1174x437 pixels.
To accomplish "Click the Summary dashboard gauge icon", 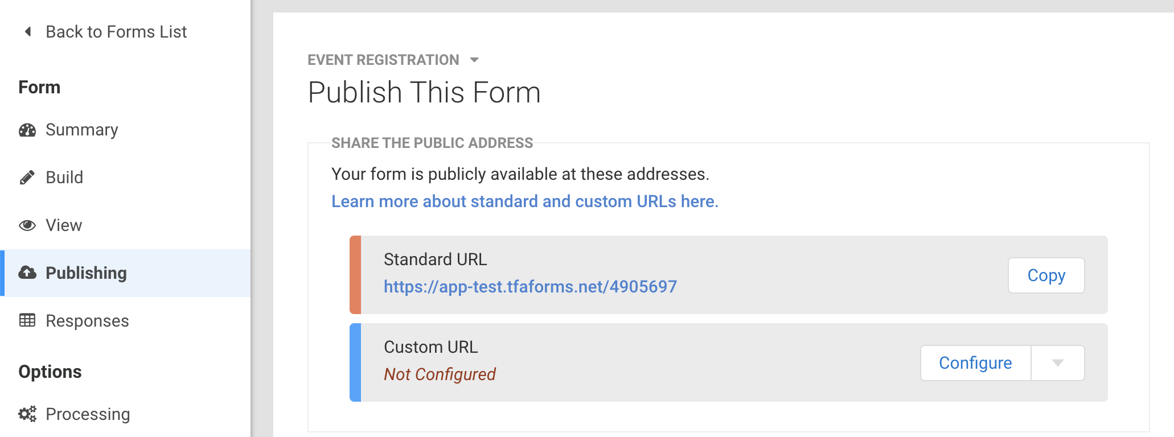I will click(x=27, y=130).
